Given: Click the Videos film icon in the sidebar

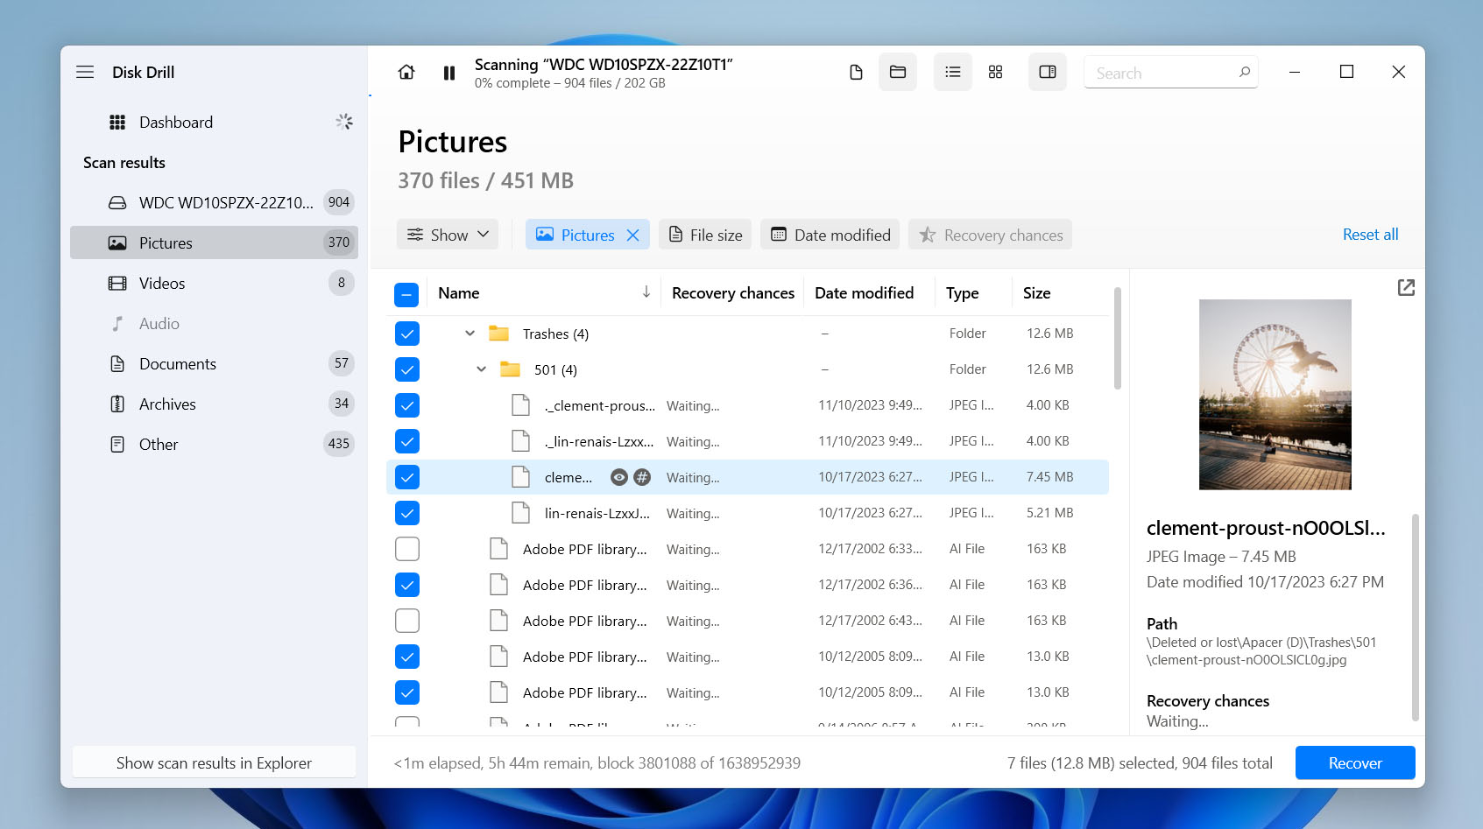Looking at the screenshot, I should point(117,283).
